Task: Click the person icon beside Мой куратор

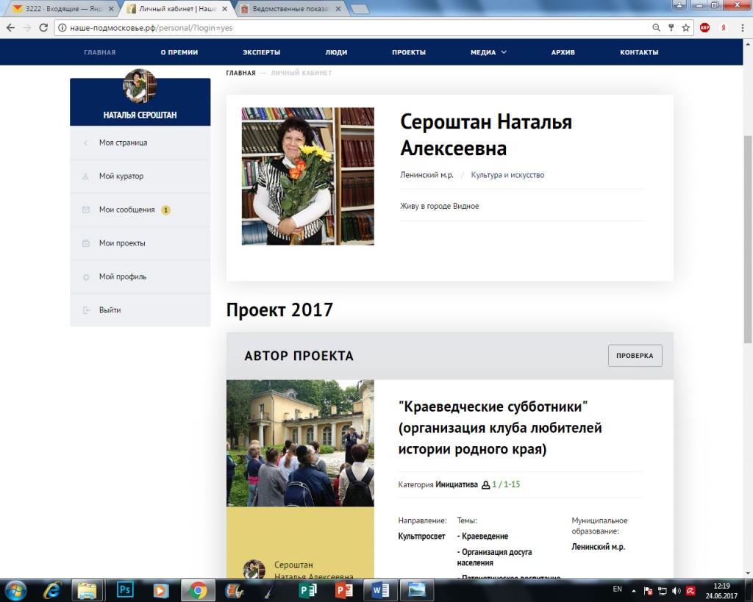Action: [x=85, y=176]
